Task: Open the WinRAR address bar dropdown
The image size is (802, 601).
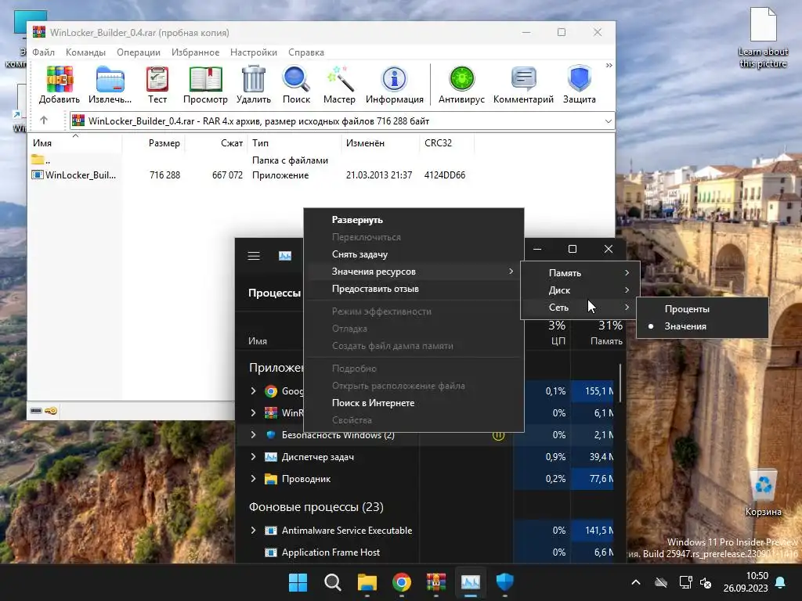Action: (x=608, y=121)
